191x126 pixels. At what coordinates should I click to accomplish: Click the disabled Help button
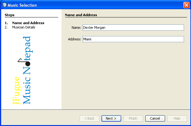coord(177,118)
